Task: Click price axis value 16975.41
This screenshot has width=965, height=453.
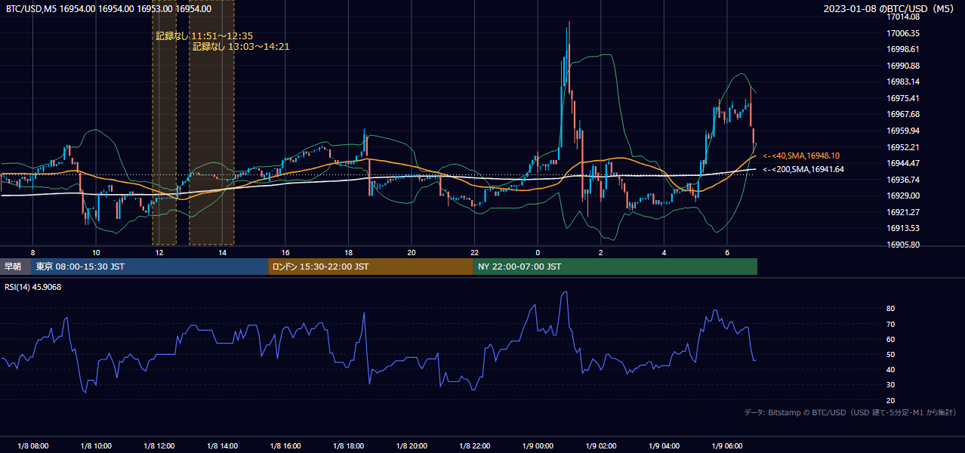Action: [x=902, y=98]
